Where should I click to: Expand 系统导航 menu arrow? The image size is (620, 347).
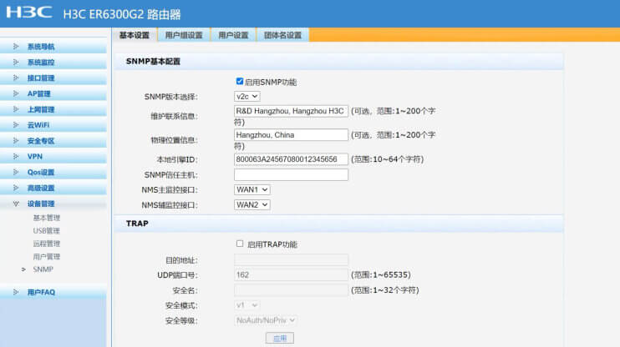[x=16, y=47]
